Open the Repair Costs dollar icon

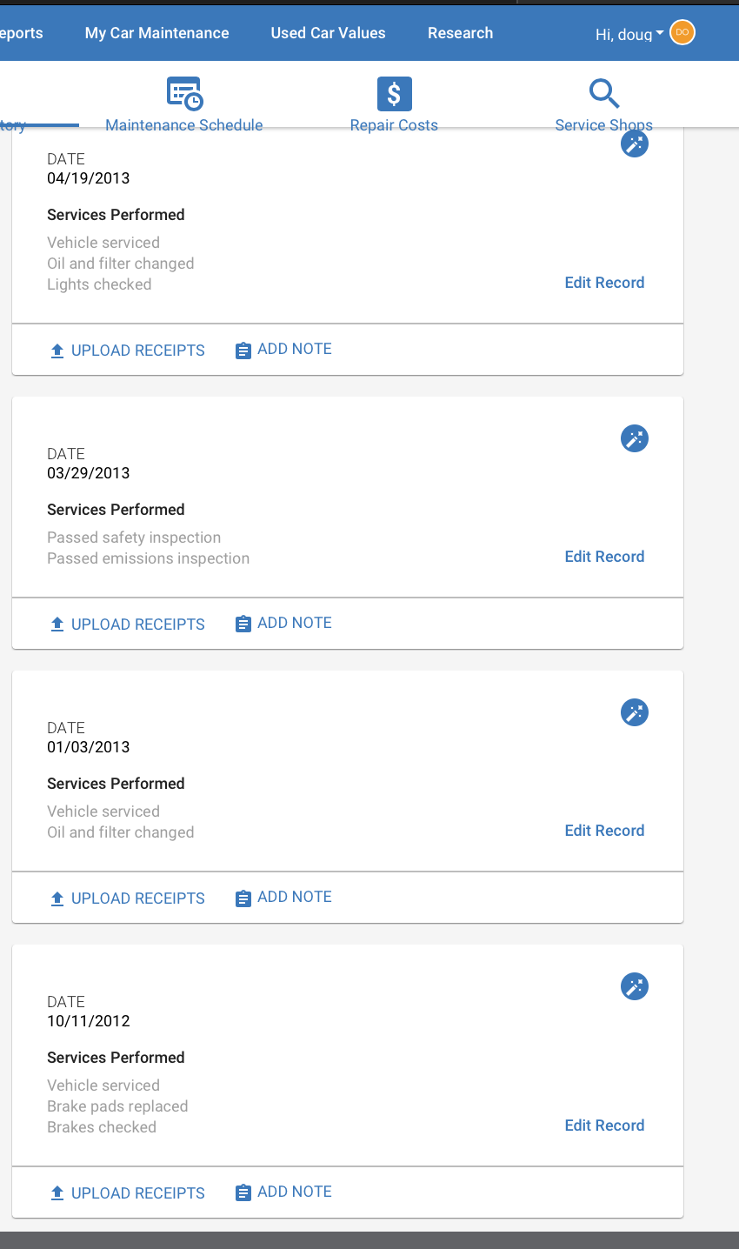click(x=394, y=93)
